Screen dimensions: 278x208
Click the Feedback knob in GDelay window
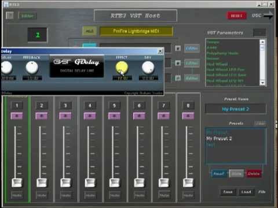point(32,68)
